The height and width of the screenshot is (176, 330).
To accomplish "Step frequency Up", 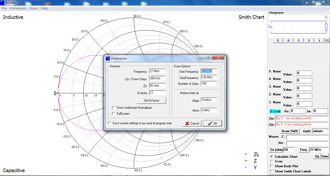I will pos(317,156).
